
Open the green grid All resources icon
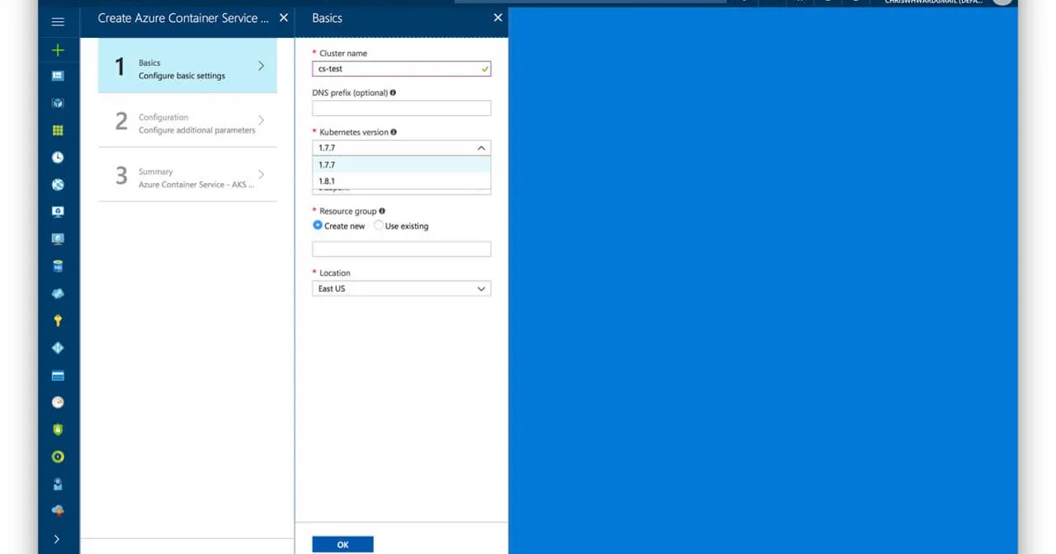58,130
